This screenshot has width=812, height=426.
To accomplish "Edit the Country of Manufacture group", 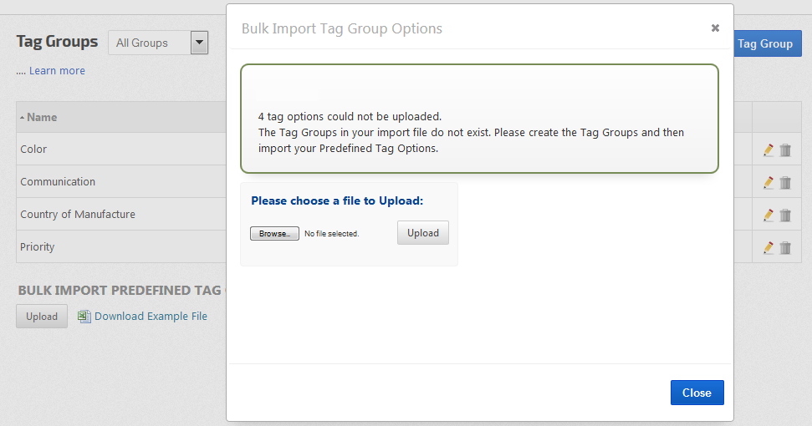I will pos(769,216).
